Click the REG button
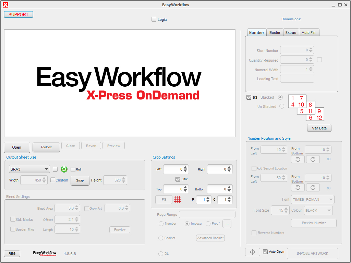351x263 pixels. (12, 254)
